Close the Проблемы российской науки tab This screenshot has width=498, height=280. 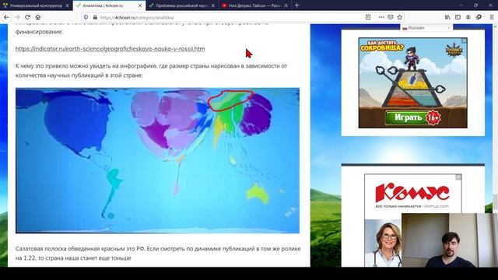(x=212, y=5)
